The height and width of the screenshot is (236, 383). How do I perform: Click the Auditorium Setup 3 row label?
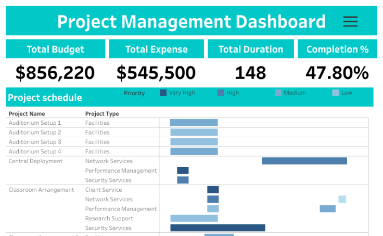pyautogui.click(x=35, y=142)
